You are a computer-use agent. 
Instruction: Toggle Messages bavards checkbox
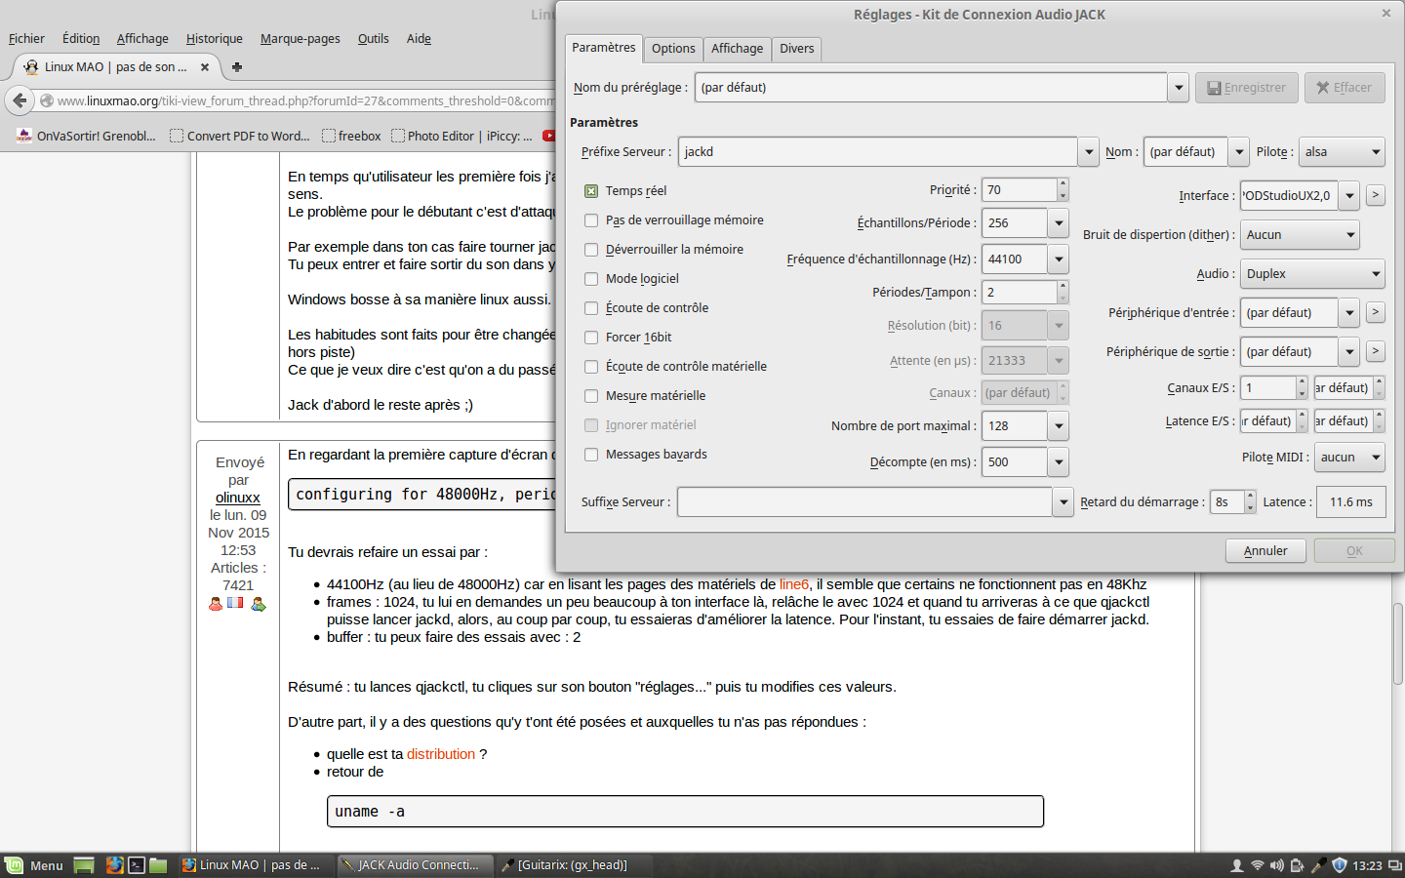pyautogui.click(x=591, y=455)
